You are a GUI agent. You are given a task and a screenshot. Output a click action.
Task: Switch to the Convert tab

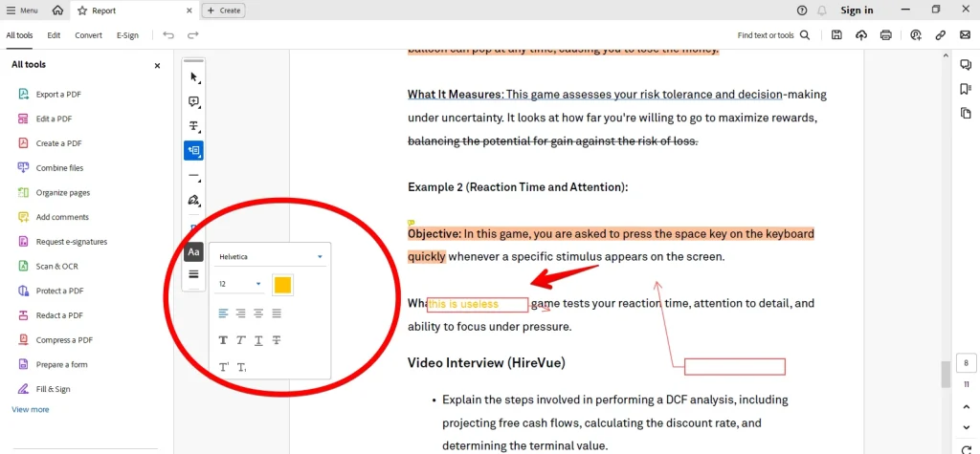pyautogui.click(x=89, y=35)
